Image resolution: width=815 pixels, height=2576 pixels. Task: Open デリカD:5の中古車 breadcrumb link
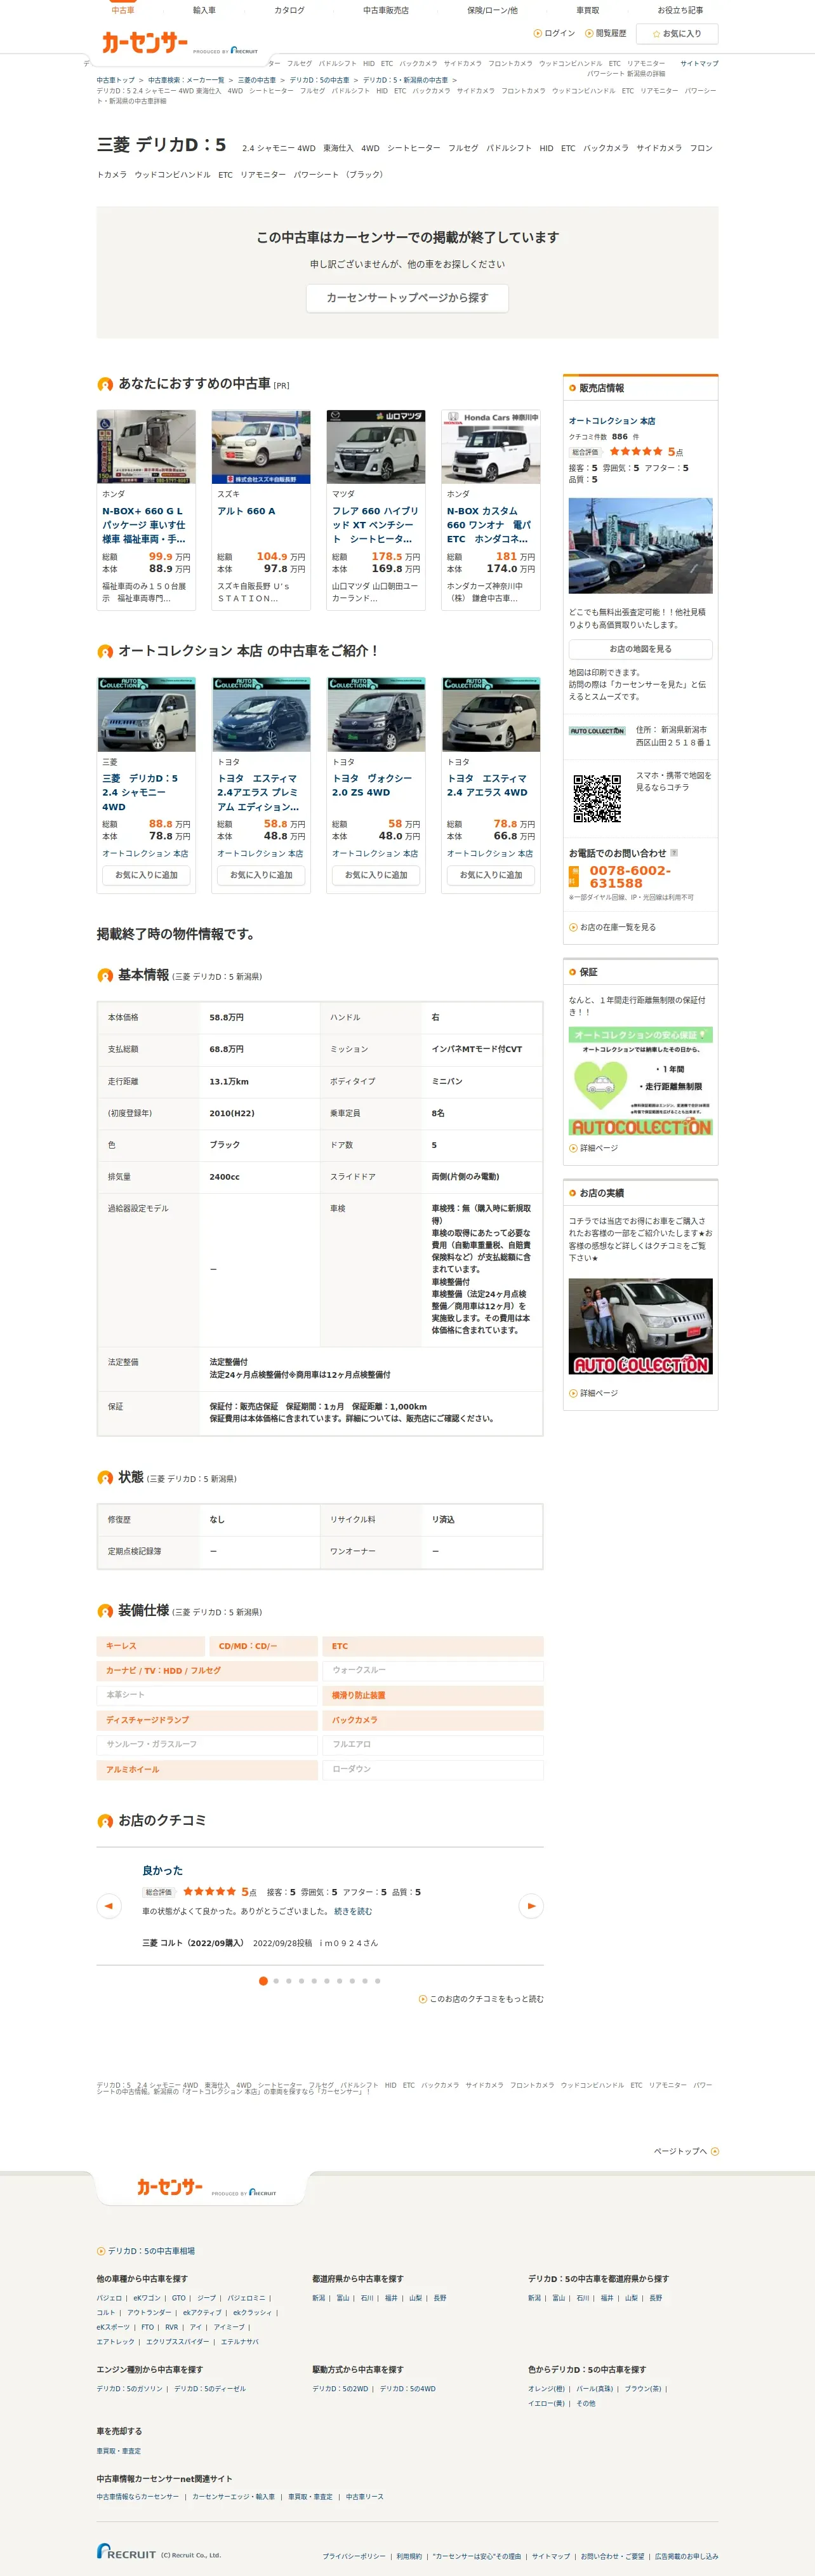(320, 80)
